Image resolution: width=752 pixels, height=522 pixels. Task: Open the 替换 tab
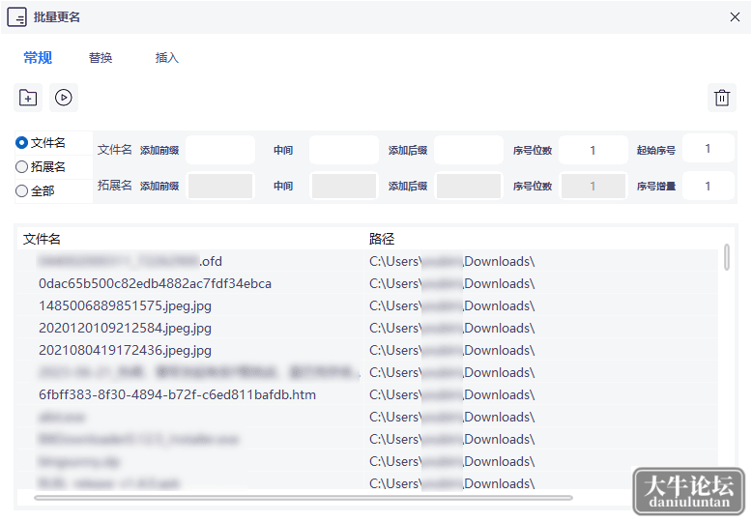click(101, 58)
